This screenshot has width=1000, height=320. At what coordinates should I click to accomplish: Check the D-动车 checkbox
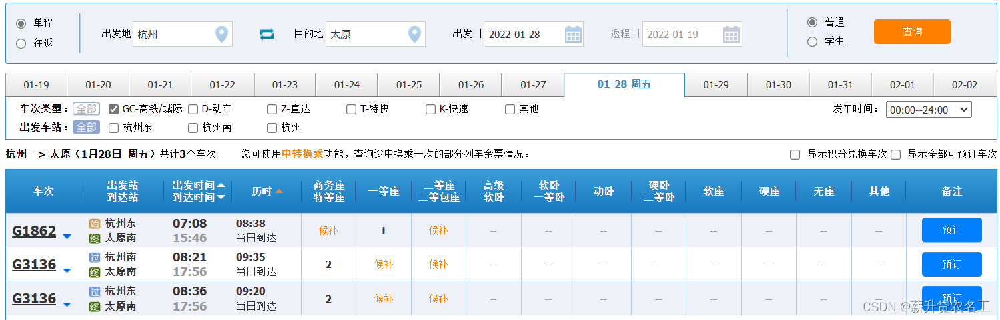click(193, 109)
